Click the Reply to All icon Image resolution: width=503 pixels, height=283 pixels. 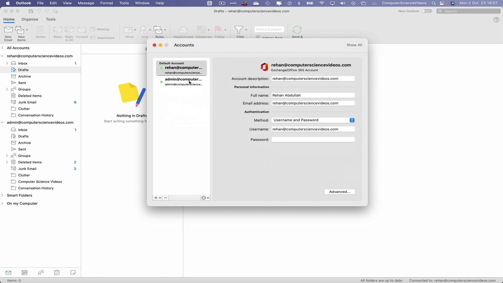(x=69, y=30)
